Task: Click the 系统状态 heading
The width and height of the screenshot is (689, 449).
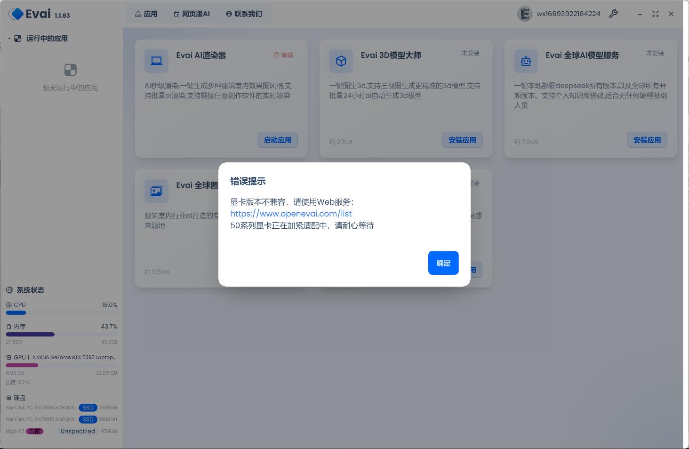Action: [31, 290]
